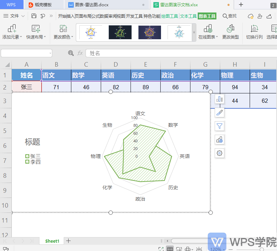Click the 语文 header cell

[x=56, y=75]
